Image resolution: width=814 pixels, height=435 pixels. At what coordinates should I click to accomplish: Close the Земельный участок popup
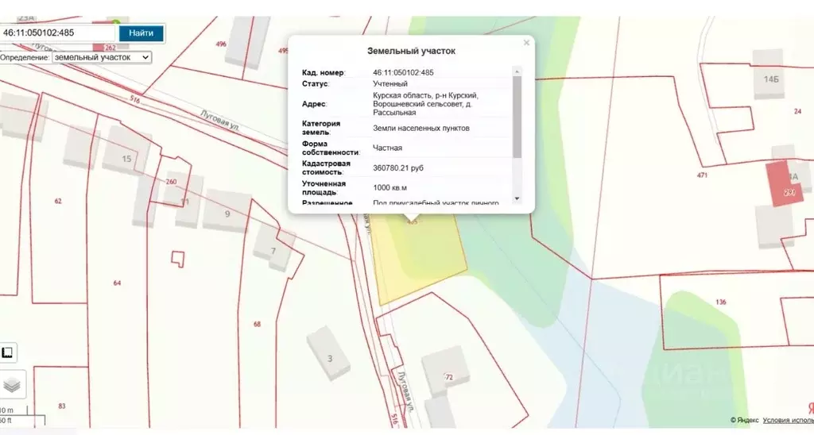526,43
